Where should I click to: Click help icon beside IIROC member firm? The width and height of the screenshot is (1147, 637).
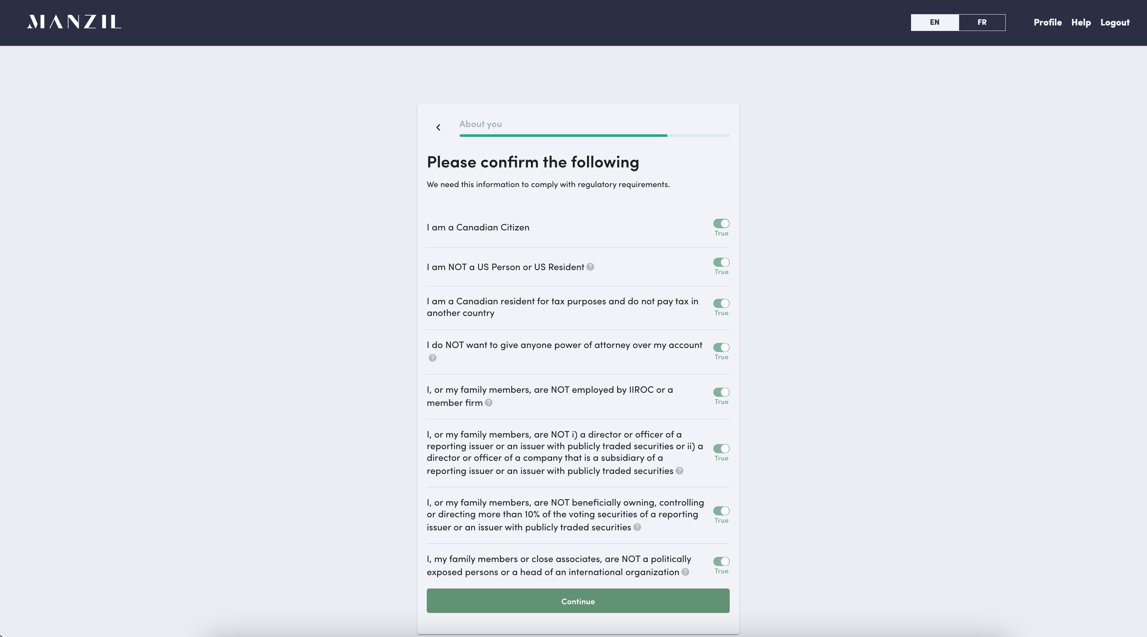[488, 403]
